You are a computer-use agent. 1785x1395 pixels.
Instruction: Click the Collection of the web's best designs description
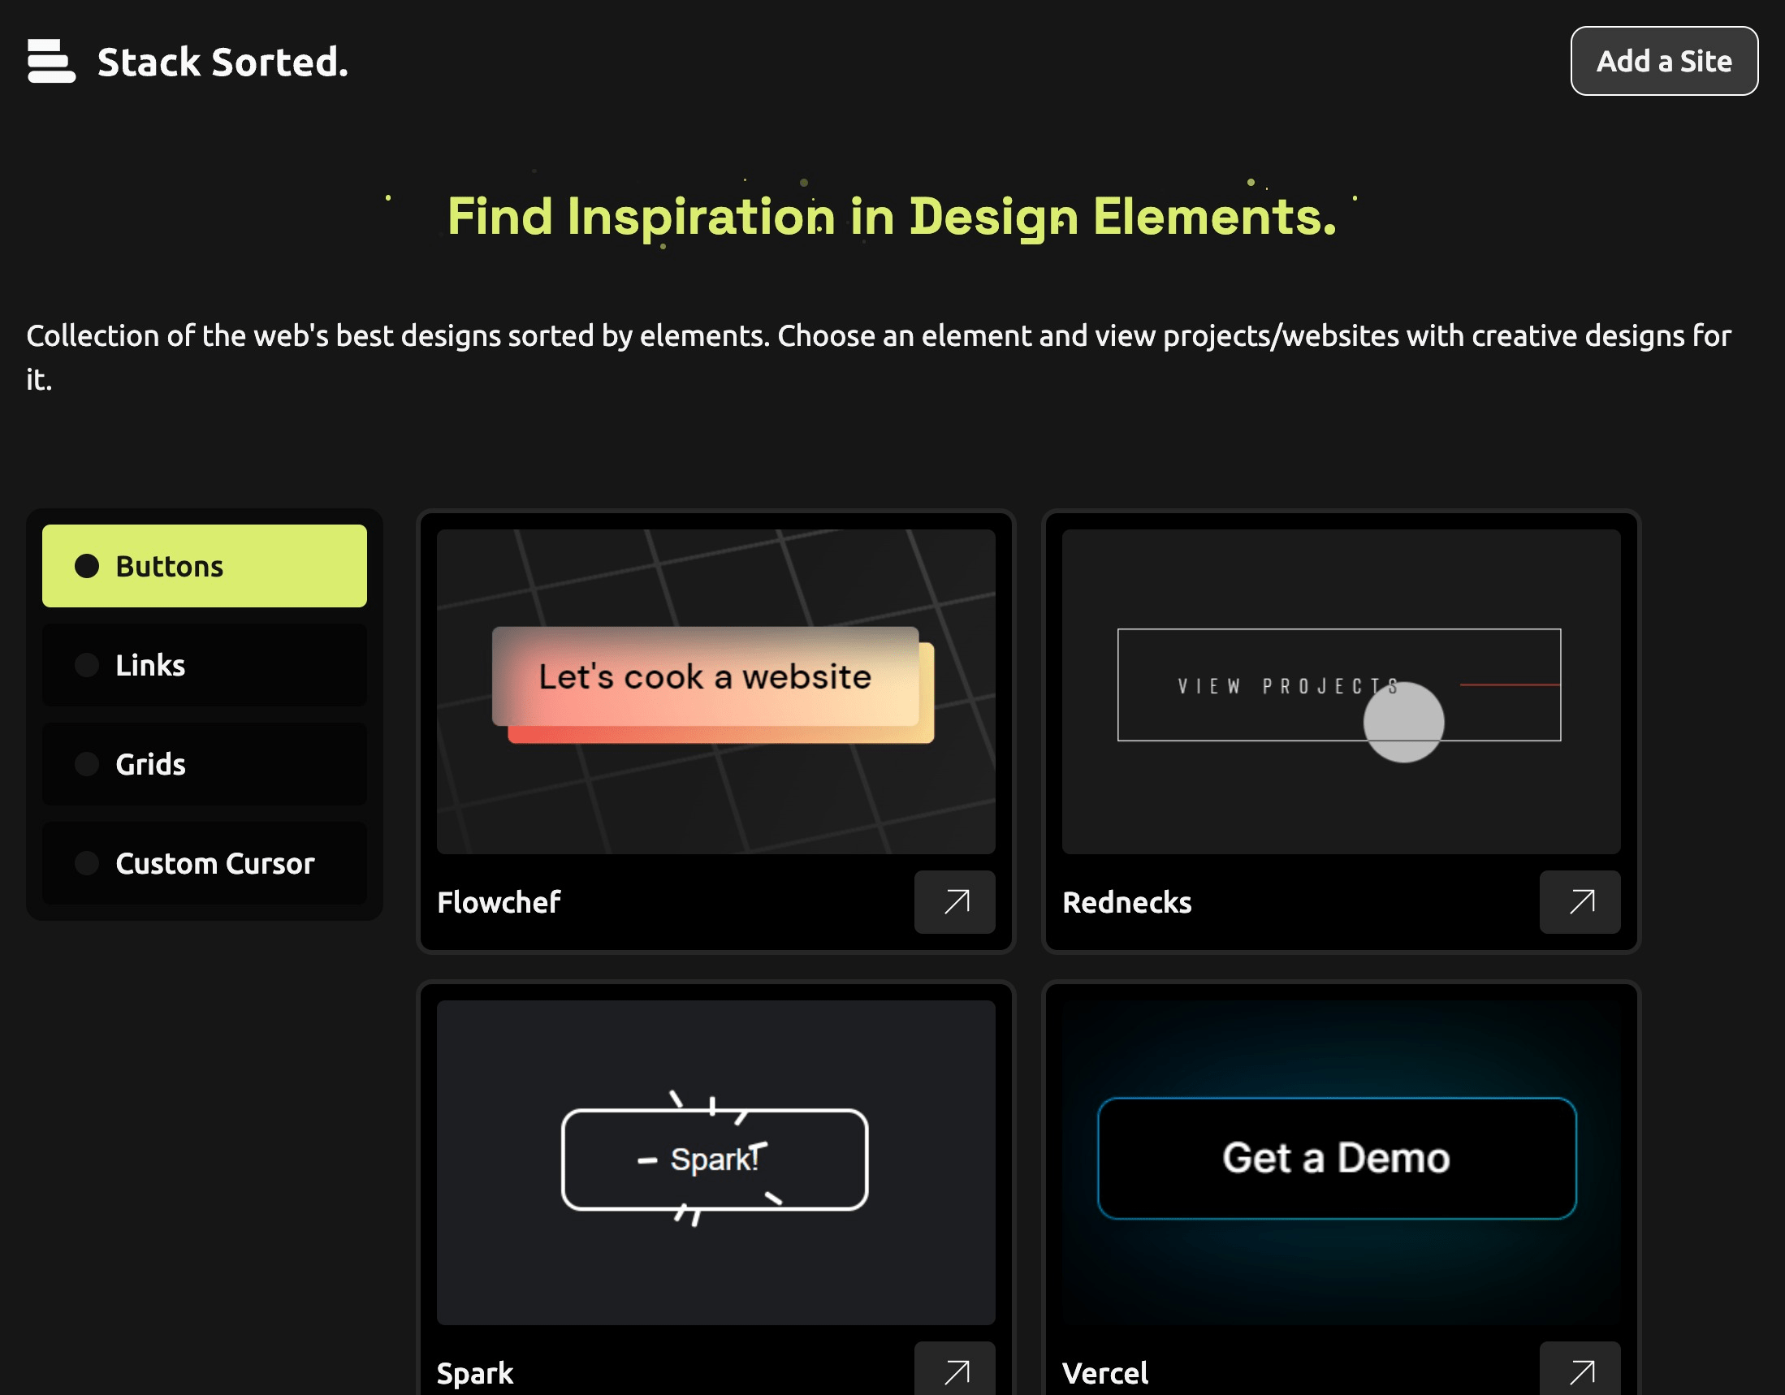879,357
